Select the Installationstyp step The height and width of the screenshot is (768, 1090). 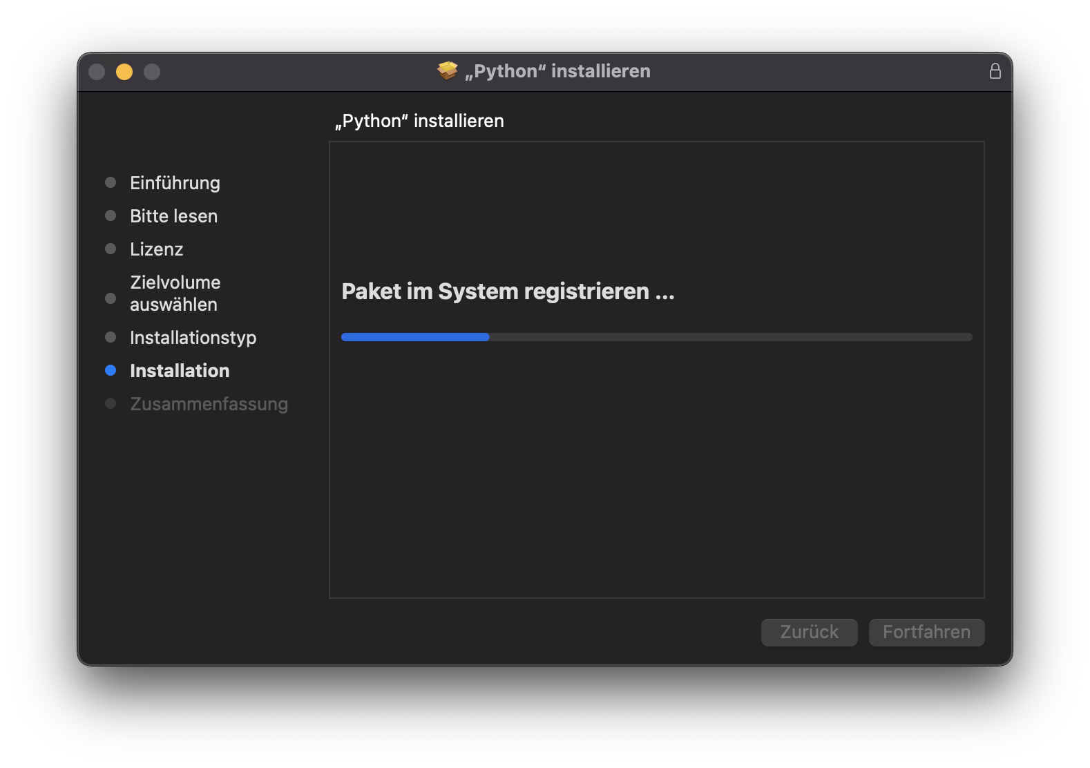tap(193, 338)
